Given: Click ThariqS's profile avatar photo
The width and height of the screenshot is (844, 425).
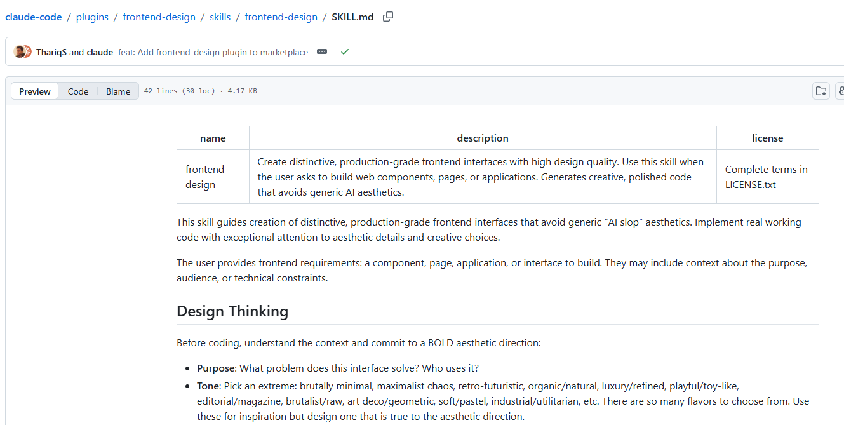Looking at the screenshot, I should 19,52.
